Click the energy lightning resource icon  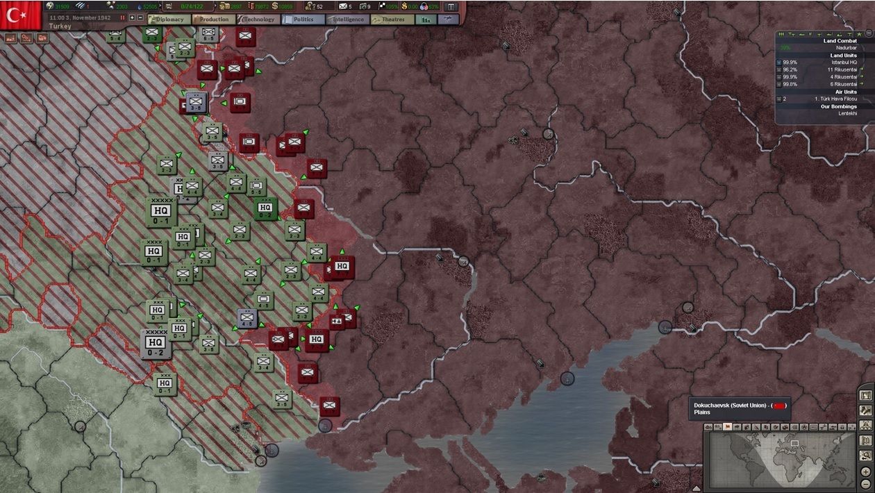(x=51, y=6)
